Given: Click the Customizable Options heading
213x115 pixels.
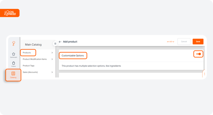Looking at the screenshot, I should pos(73,56).
